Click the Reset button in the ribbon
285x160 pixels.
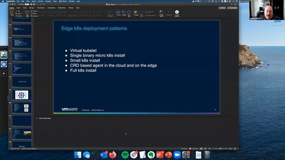coord(34,14)
